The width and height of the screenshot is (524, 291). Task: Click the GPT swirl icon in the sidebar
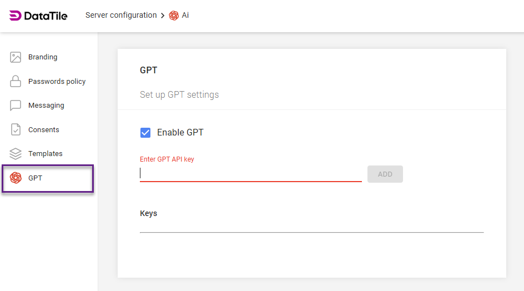(x=16, y=178)
